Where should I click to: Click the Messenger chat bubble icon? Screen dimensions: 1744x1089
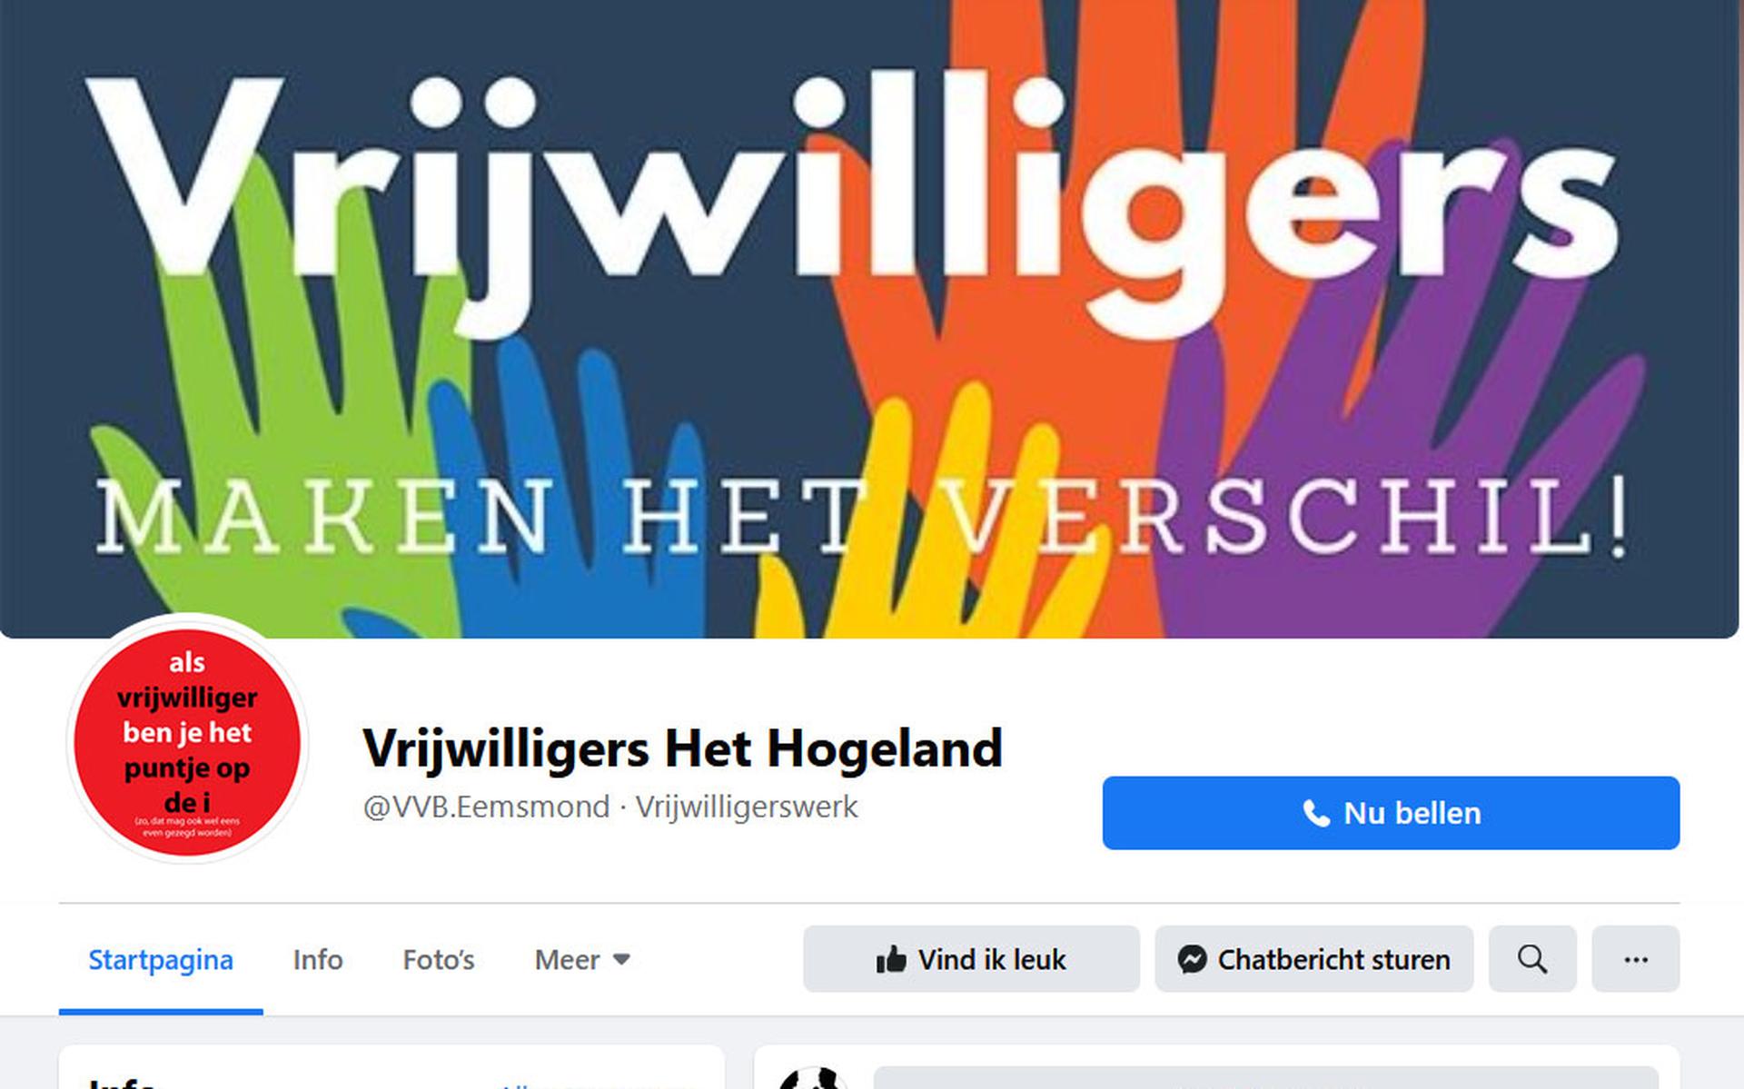pos(1192,959)
